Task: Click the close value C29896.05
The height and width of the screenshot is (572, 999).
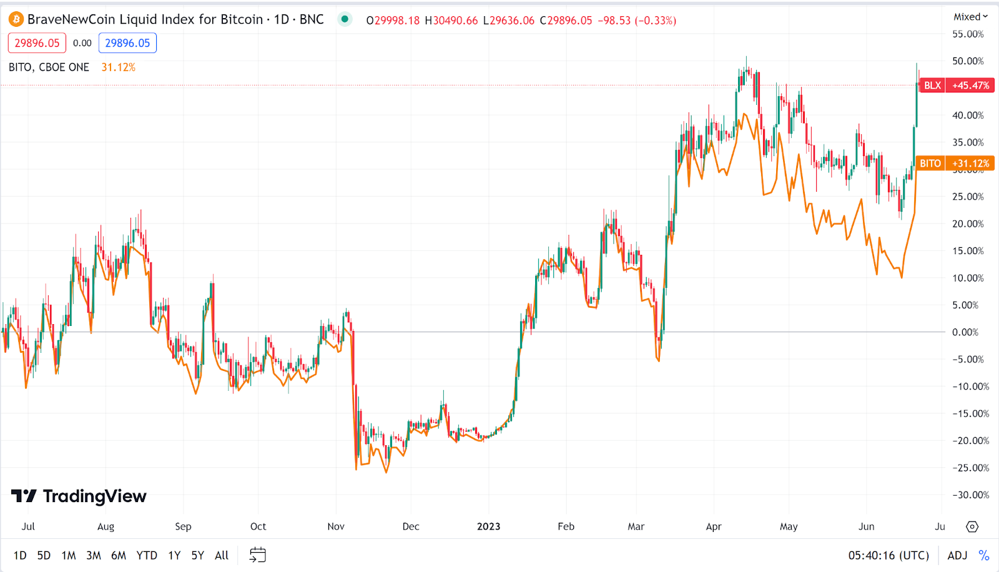Action: click(x=566, y=21)
